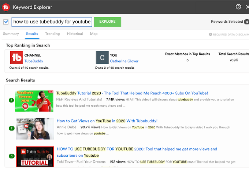Click the required data disclaimer info icon

point(211,34)
